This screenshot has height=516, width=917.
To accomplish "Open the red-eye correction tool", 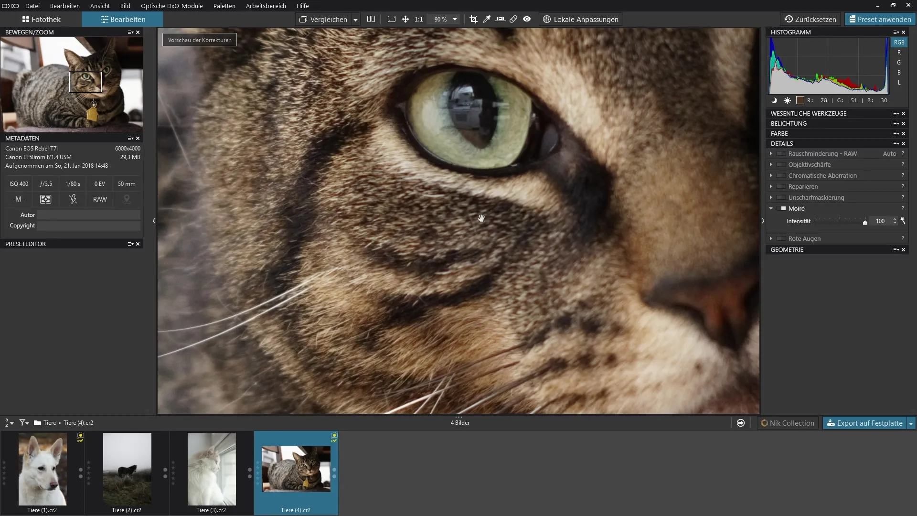I will coord(527,19).
